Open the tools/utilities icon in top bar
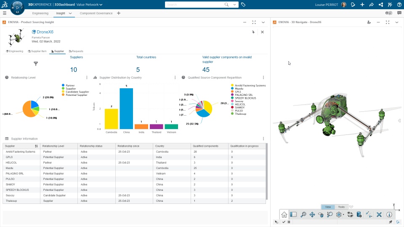Screen dimensions: 404x227 [x=390, y=4]
